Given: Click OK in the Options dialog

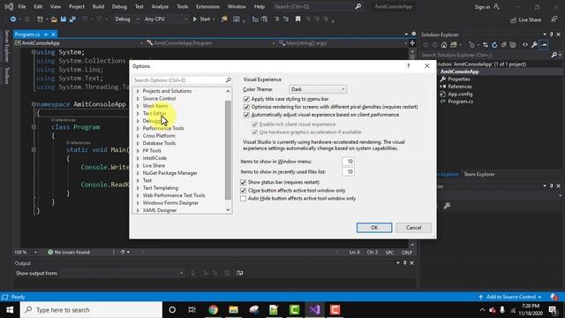Looking at the screenshot, I should pos(374,228).
